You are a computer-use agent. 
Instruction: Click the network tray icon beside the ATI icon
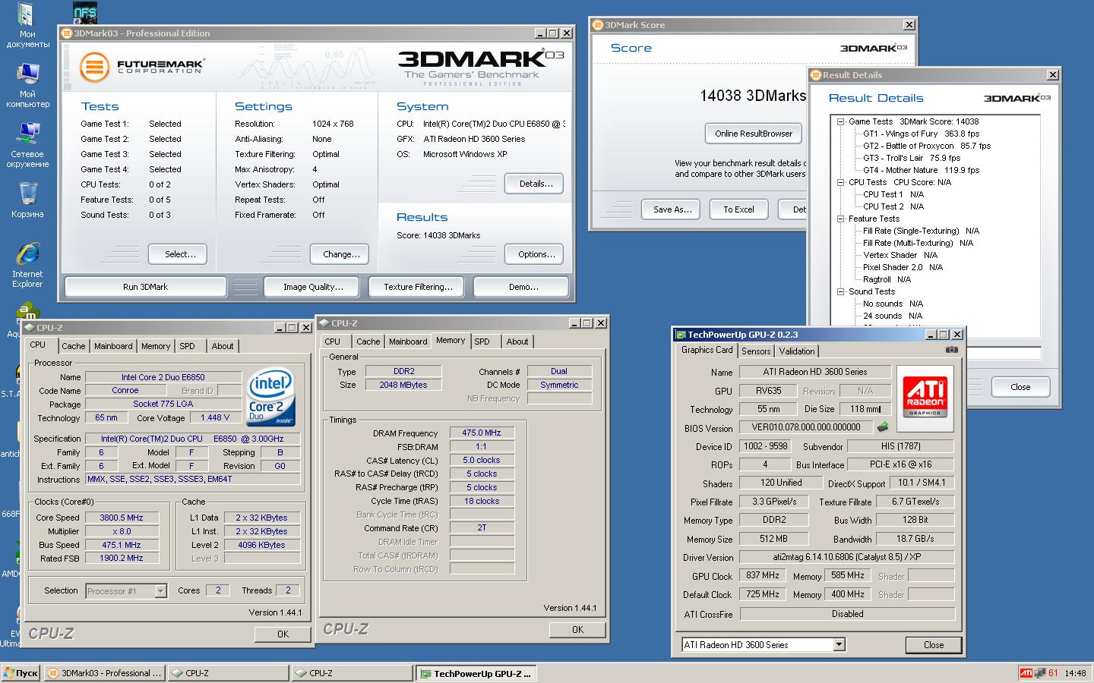(1039, 673)
